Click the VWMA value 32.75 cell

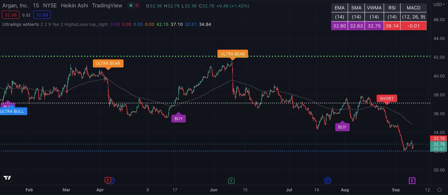(374, 26)
